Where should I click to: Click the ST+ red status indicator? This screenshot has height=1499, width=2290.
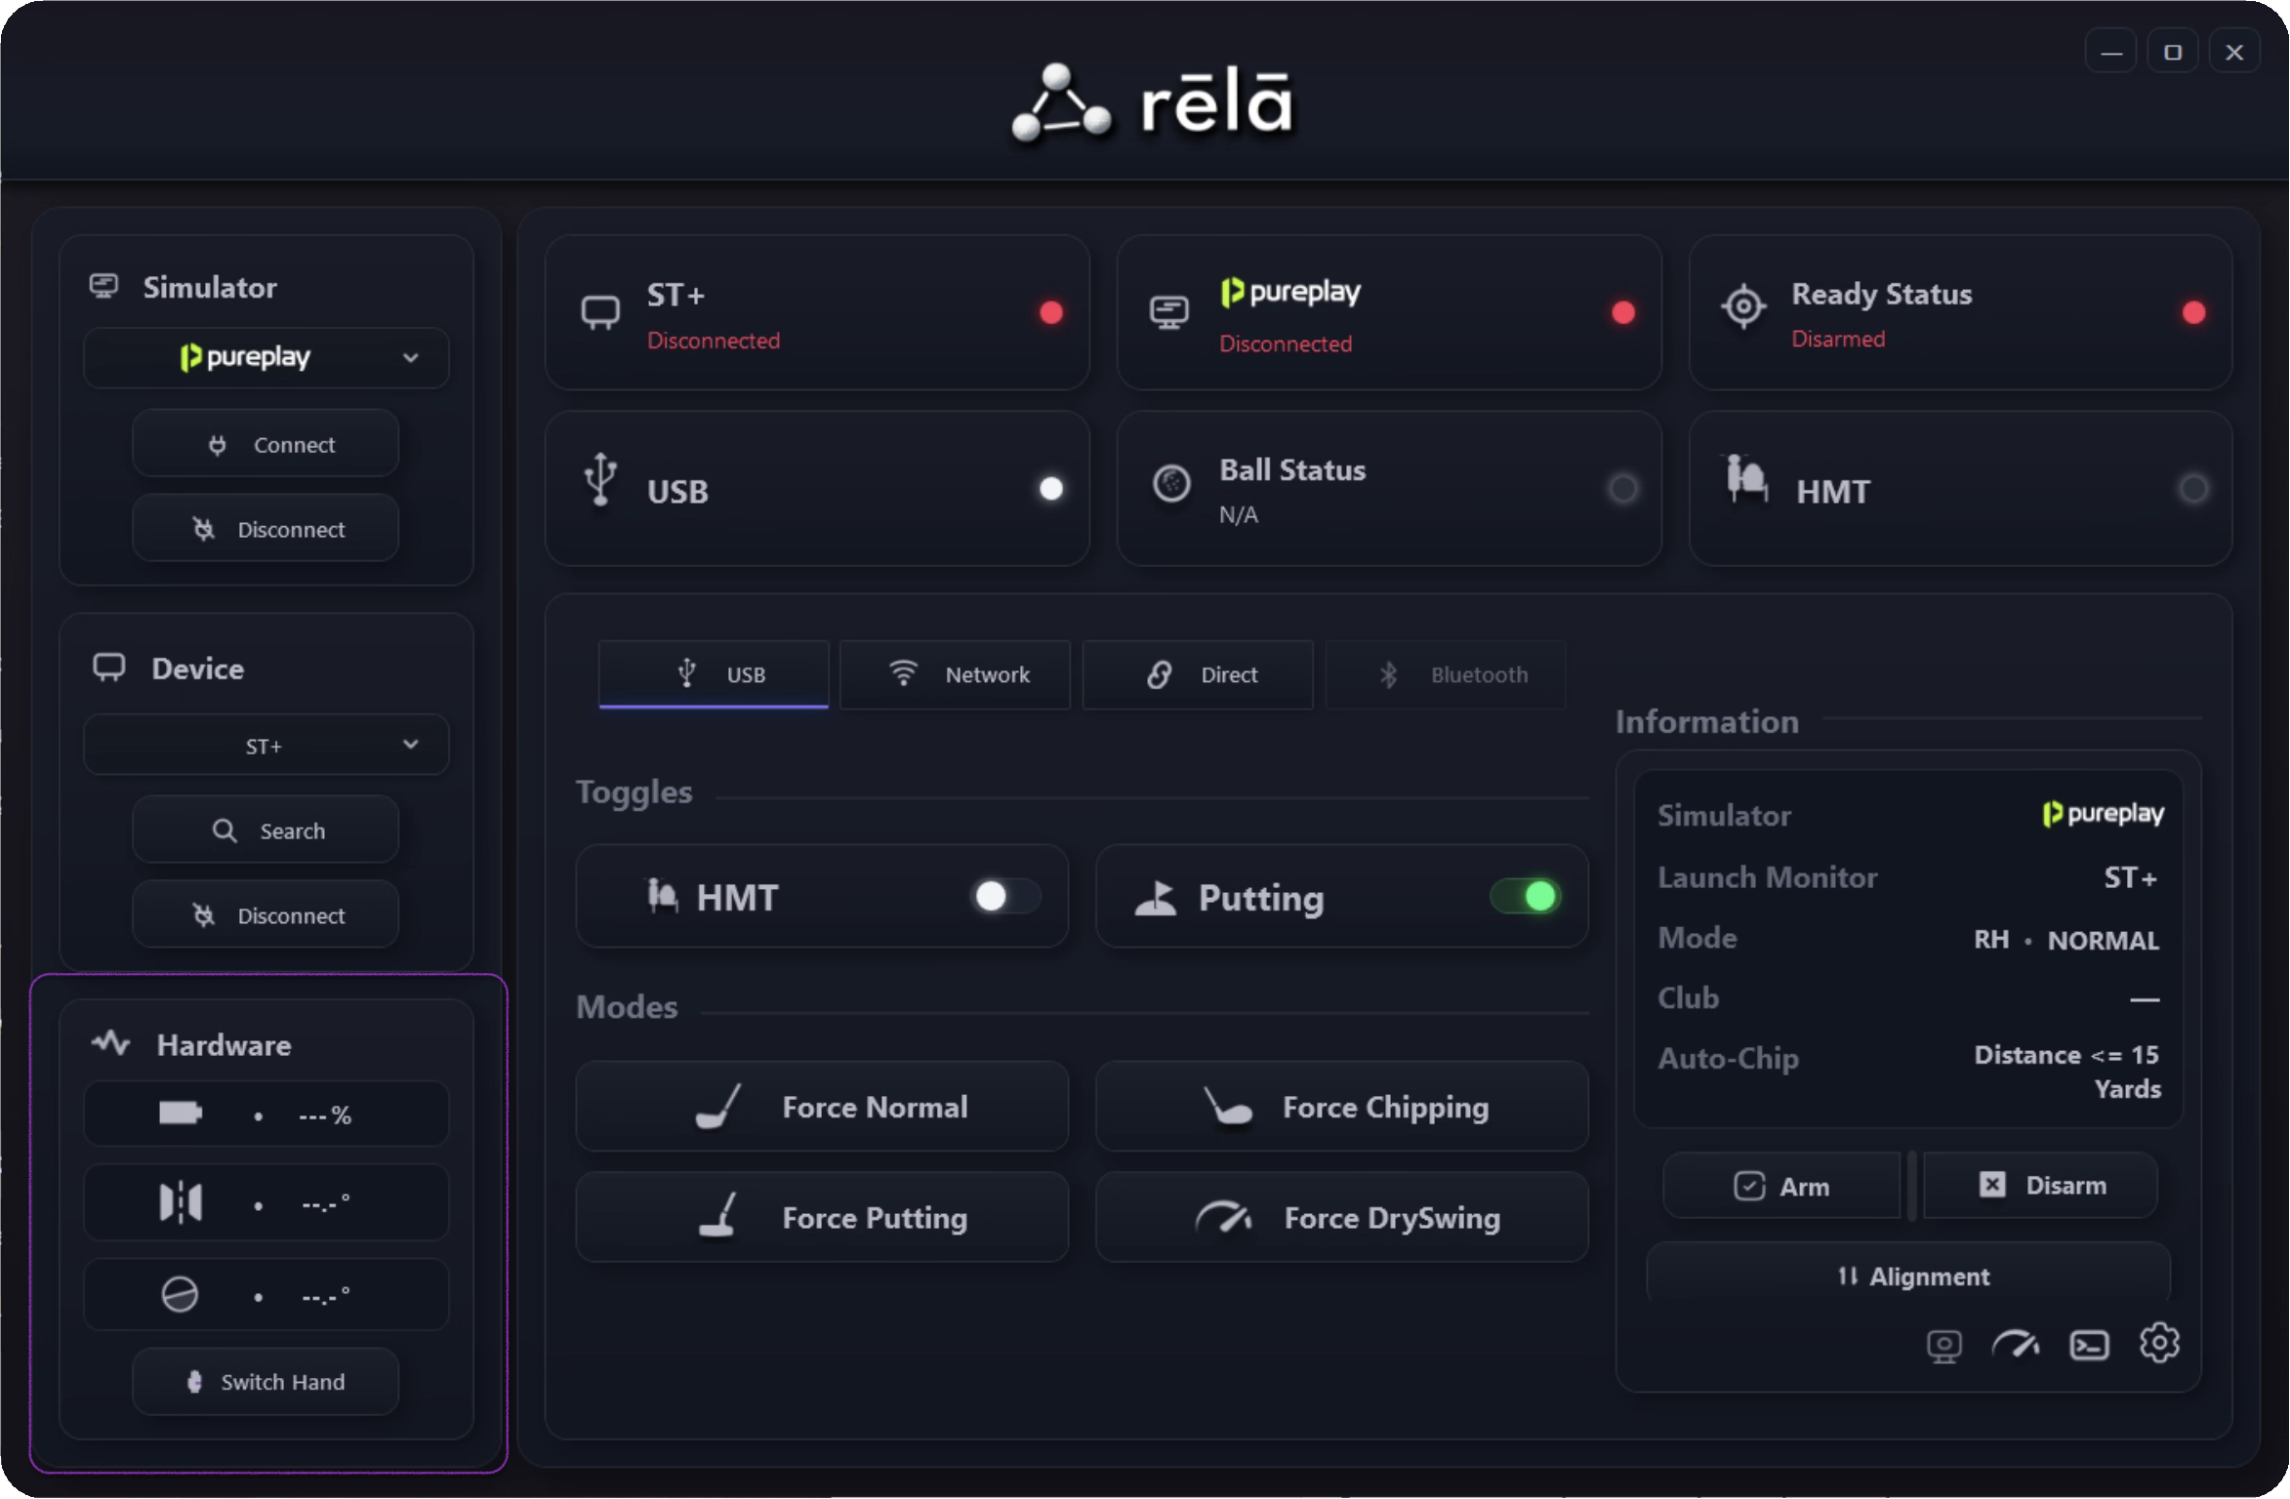[1051, 312]
